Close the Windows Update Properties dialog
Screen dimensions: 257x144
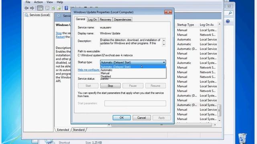tap(168, 12)
